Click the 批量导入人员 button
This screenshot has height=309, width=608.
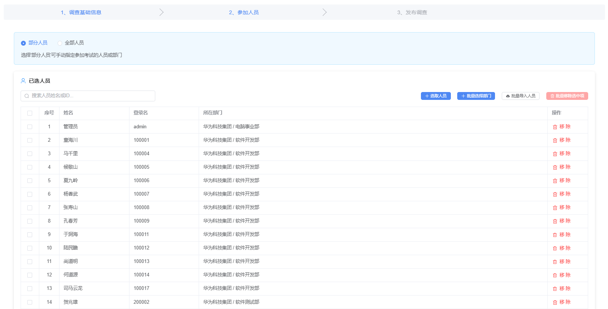point(520,96)
